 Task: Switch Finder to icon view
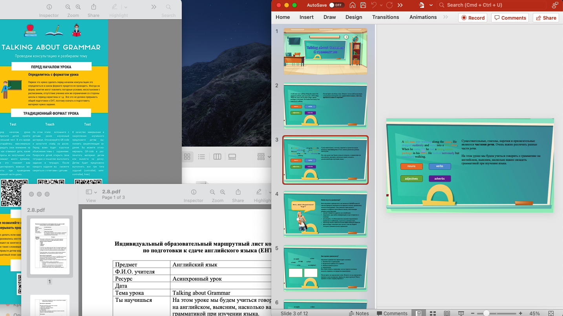click(187, 157)
